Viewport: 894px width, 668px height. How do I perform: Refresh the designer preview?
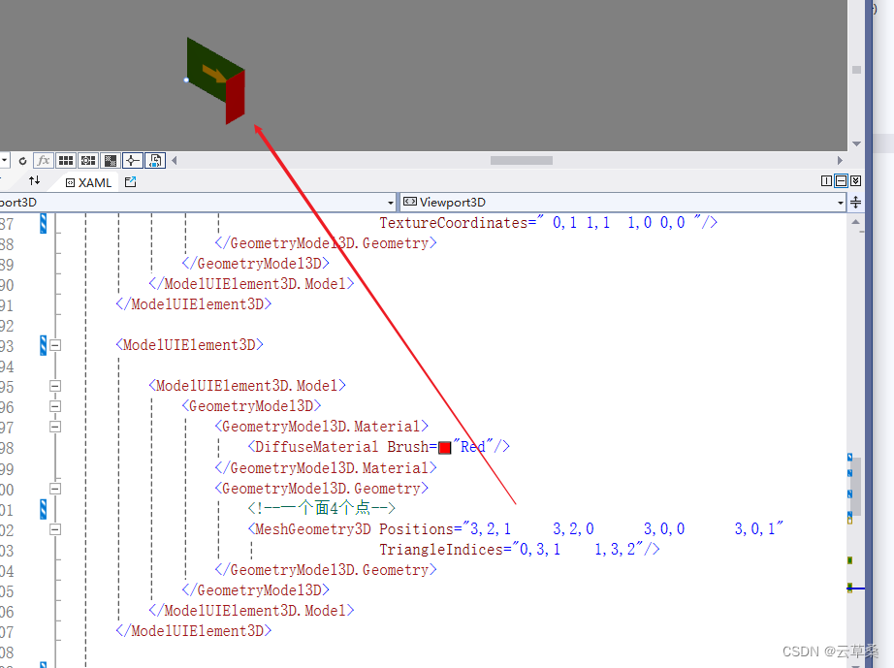coord(22,160)
